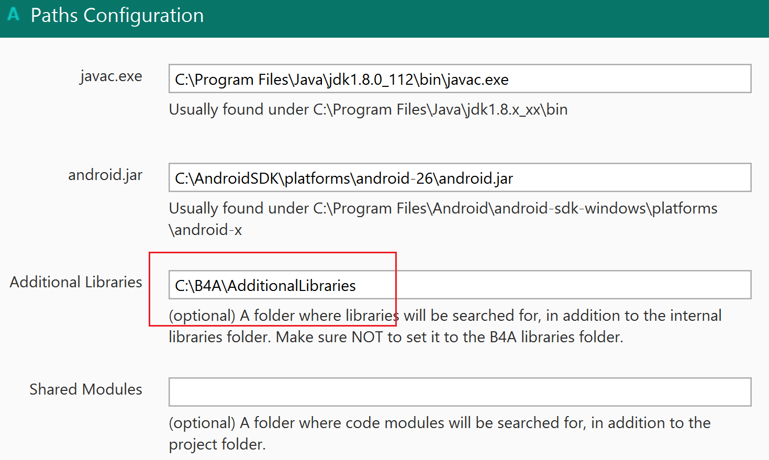The height and width of the screenshot is (460, 769).
Task: Click the jdk1.8.x_xx\bin hint under javac.exe
Action: [x=368, y=109]
